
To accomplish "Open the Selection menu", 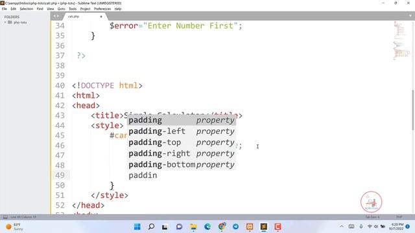I will pos(27,8).
